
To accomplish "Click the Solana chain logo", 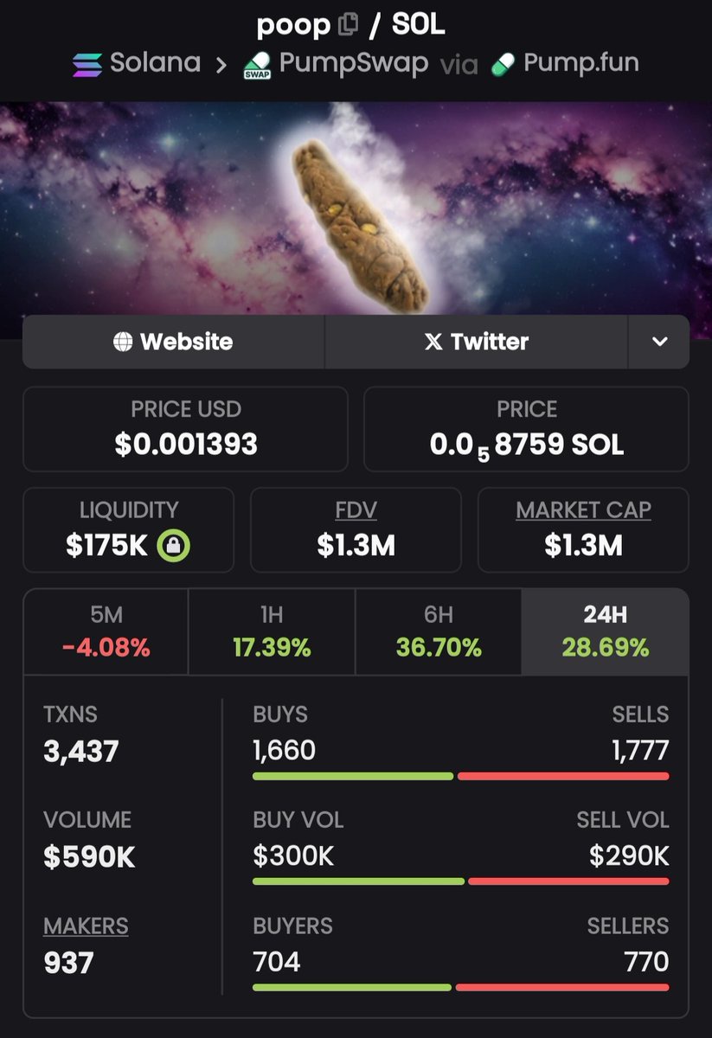I will 87,64.
